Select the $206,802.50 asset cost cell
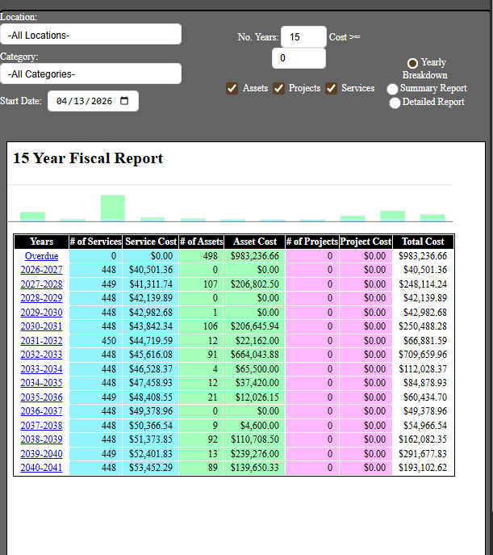This screenshot has width=493, height=555. point(254,284)
